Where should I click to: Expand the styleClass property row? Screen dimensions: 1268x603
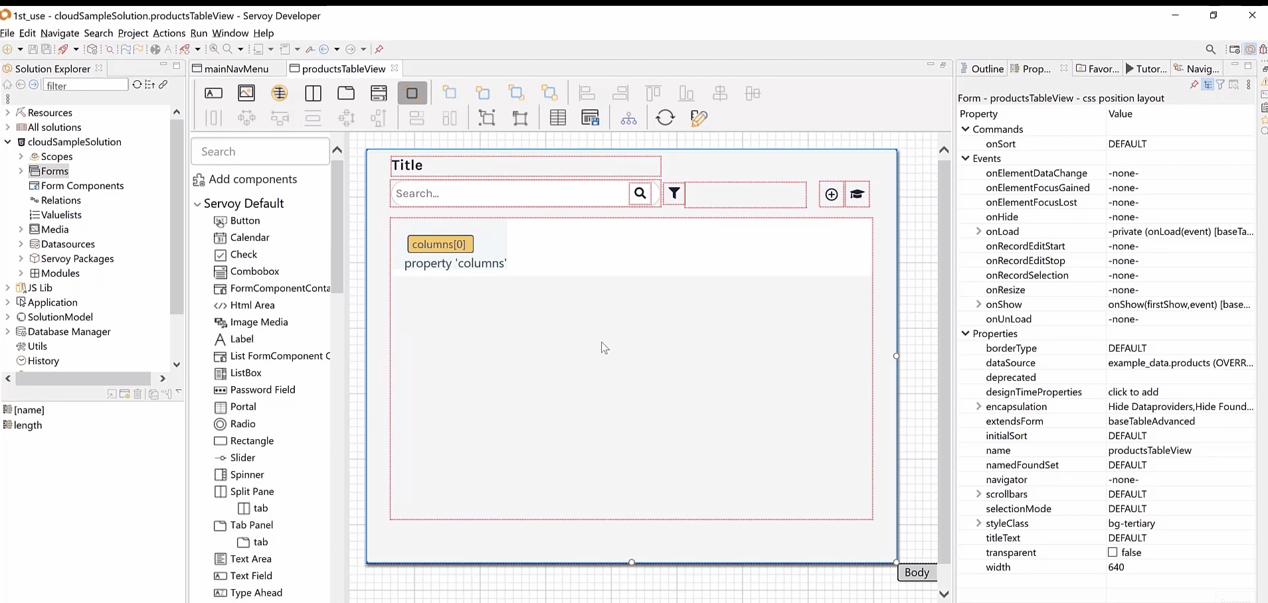point(978,523)
